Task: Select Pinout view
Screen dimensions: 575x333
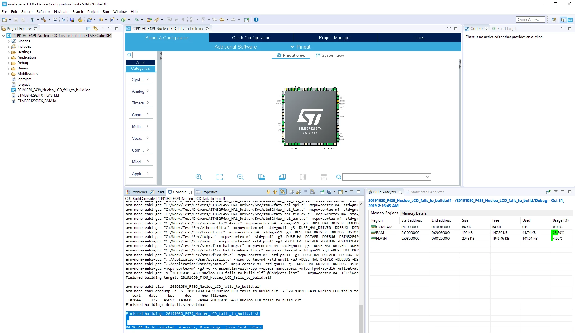Action: click(x=291, y=55)
